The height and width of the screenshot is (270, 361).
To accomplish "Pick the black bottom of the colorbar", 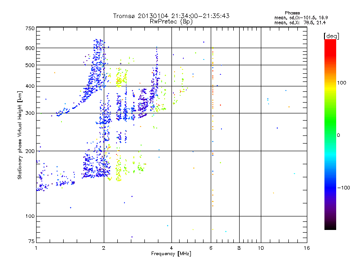I will click(x=330, y=226).
